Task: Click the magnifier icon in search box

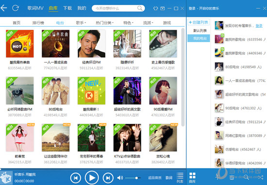Action: [x=140, y=8]
